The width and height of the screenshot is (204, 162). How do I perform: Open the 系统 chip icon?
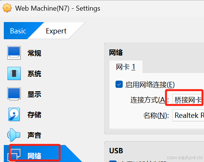pyautogui.click(x=14, y=73)
